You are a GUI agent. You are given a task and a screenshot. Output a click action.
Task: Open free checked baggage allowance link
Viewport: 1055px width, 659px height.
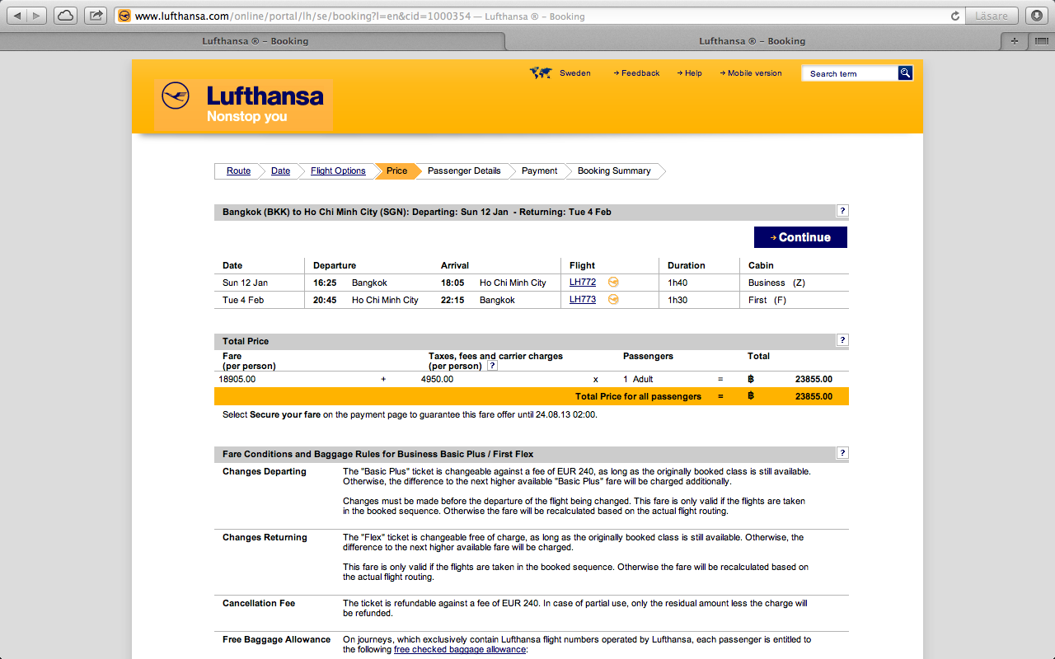(x=459, y=650)
